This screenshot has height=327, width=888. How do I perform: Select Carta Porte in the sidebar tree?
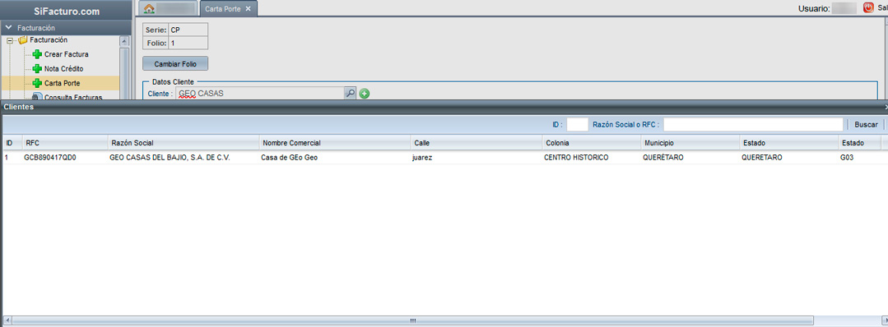click(x=63, y=83)
